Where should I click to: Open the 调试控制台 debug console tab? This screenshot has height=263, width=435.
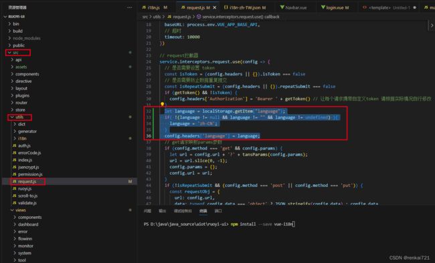[x=183, y=211]
